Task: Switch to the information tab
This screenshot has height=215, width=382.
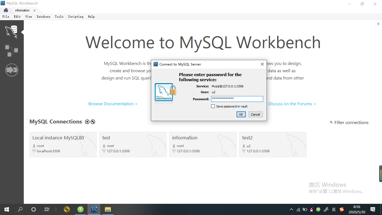Action: pos(22,10)
